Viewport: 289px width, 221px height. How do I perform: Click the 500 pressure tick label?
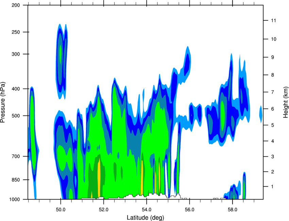pyautogui.click(x=16, y=116)
